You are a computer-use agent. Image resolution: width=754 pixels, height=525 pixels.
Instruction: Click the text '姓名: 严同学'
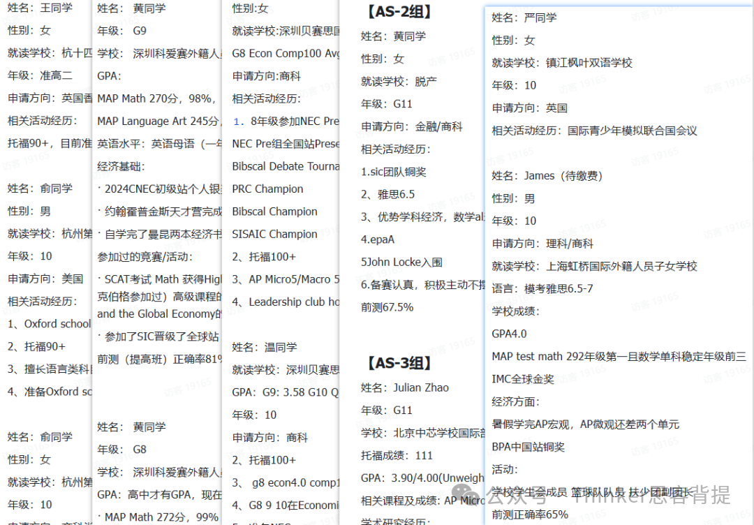524,18
